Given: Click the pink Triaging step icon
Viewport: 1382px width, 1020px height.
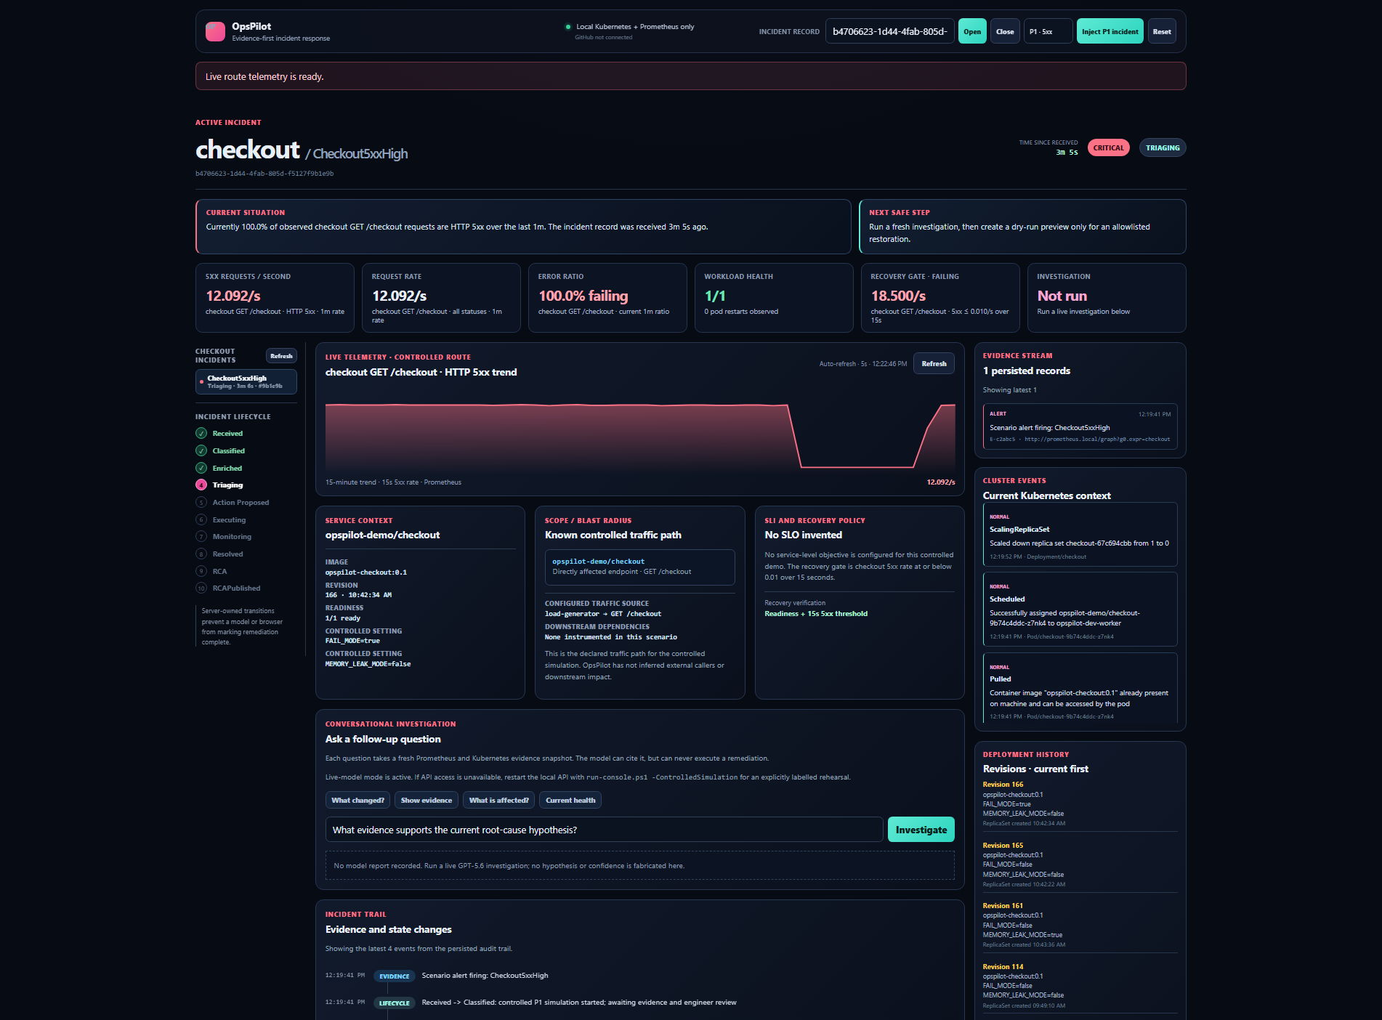Looking at the screenshot, I should click(x=201, y=485).
